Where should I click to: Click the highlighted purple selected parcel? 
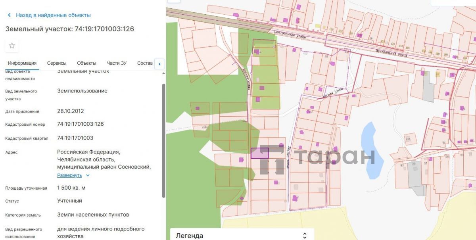point(259,153)
